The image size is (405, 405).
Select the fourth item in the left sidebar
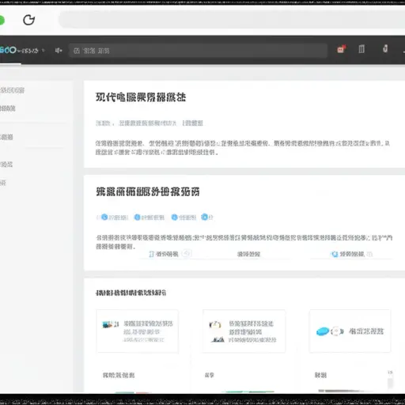[x=6, y=165]
